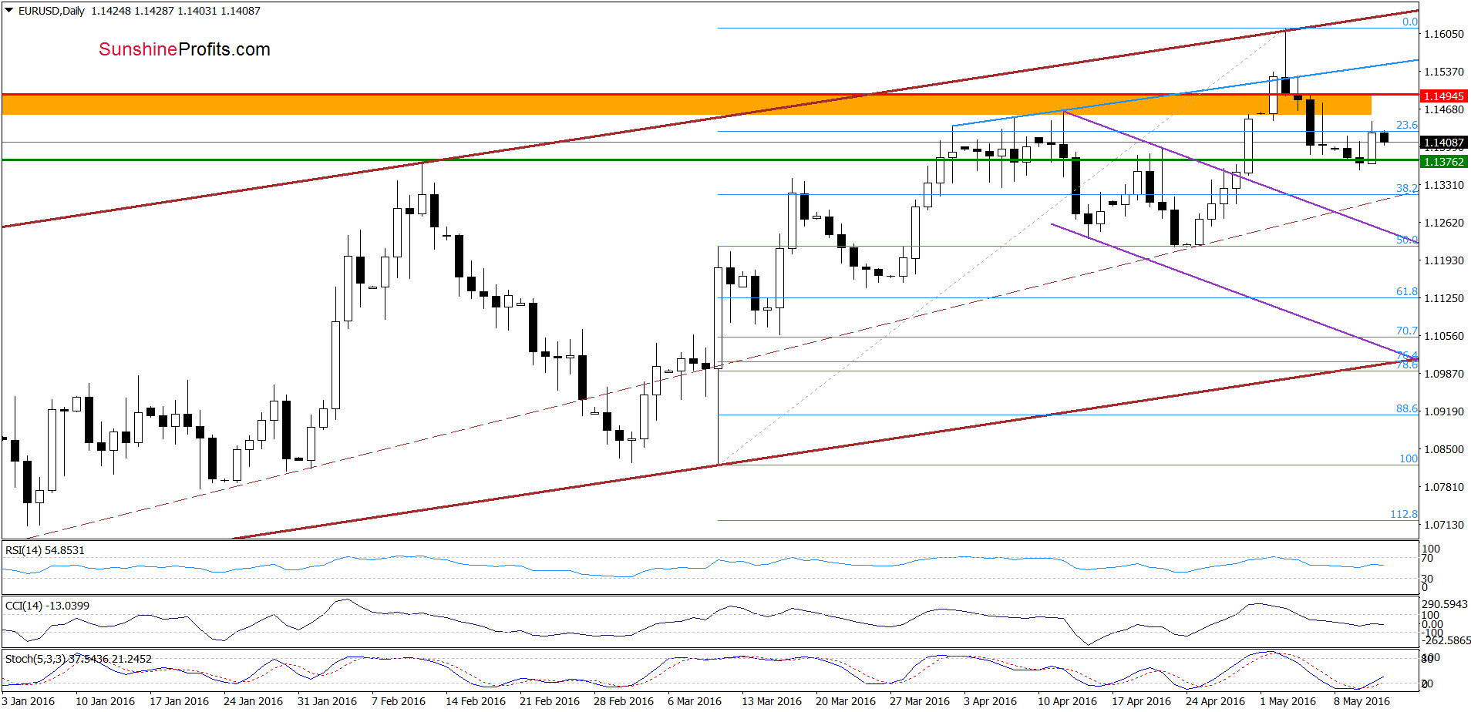Click the 13 Mar 2016 date label

[772, 701]
